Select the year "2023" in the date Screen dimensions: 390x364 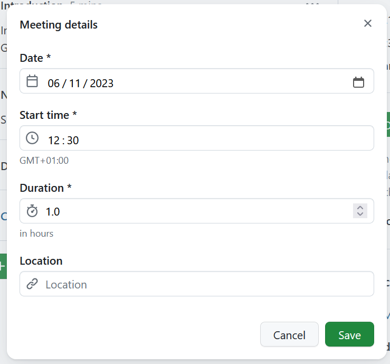click(x=102, y=83)
